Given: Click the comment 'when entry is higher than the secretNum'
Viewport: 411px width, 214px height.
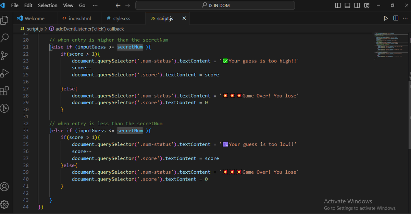Looking at the screenshot, I should 109,40.
